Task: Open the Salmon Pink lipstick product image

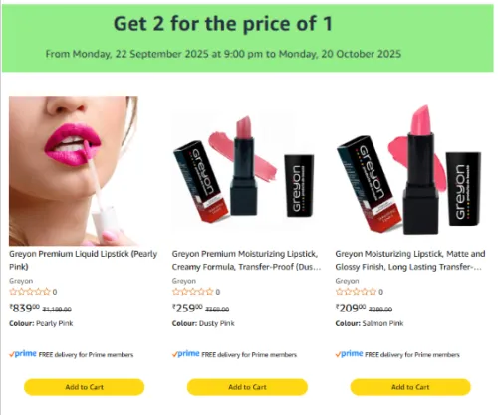Action: 409,170
